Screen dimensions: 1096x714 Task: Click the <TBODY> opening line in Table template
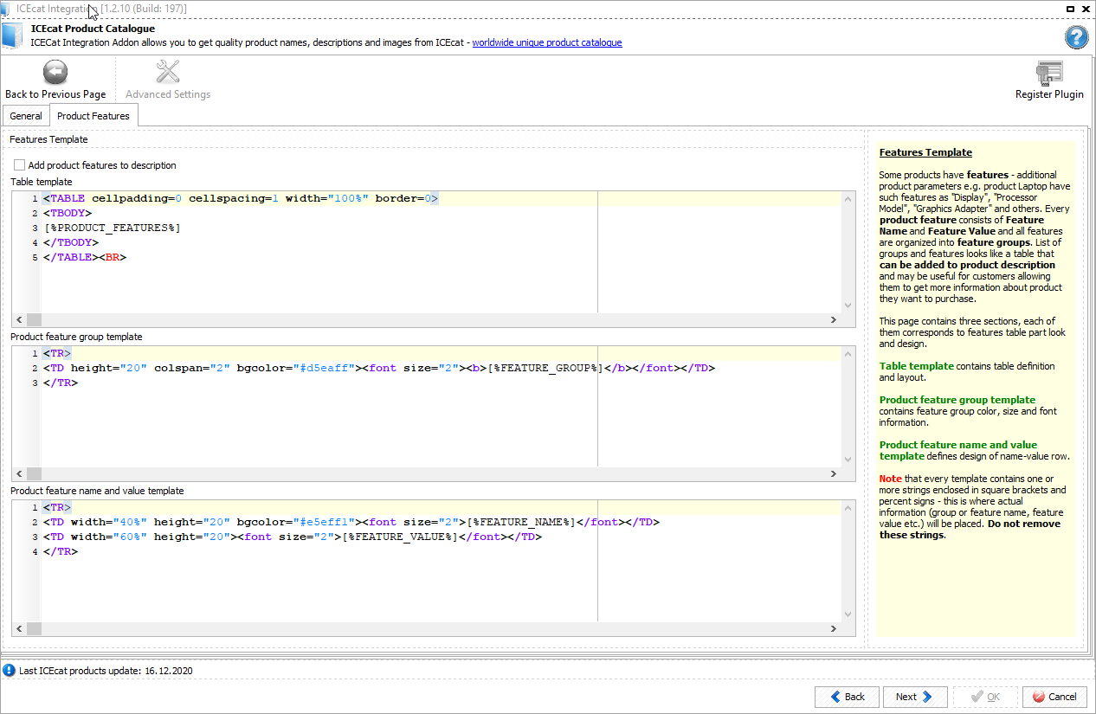68,213
